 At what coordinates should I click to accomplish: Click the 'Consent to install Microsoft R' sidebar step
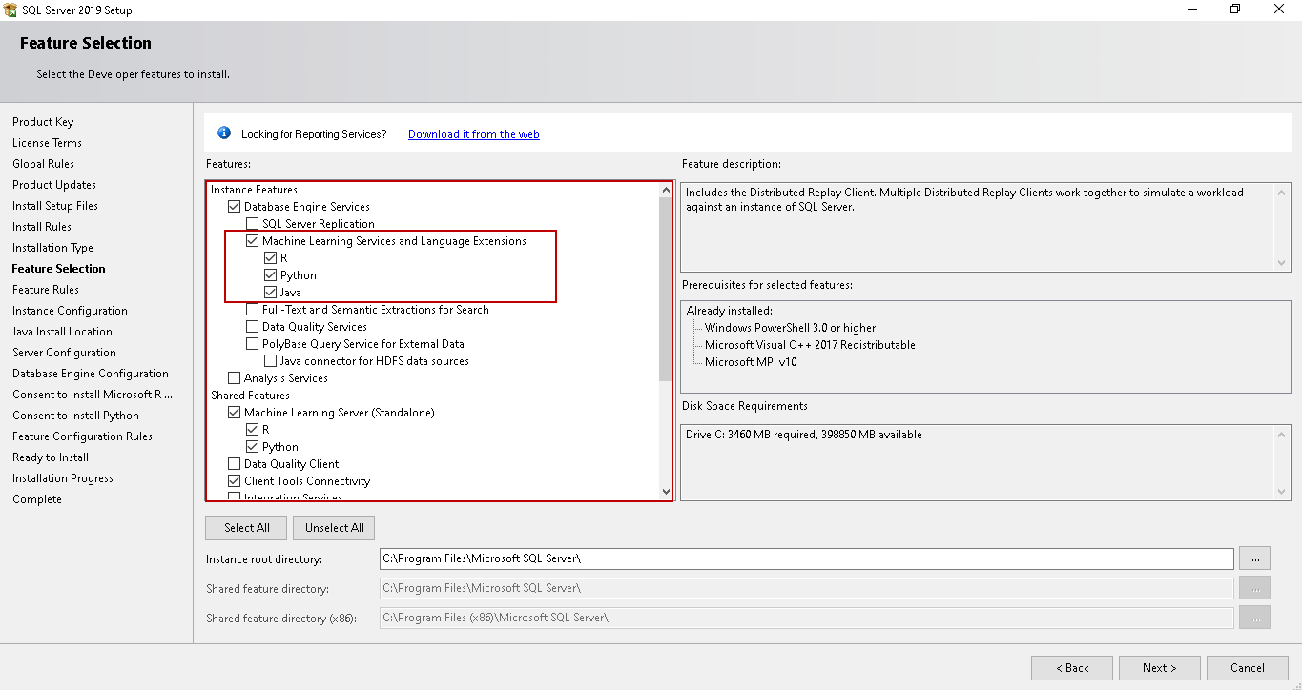click(93, 395)
